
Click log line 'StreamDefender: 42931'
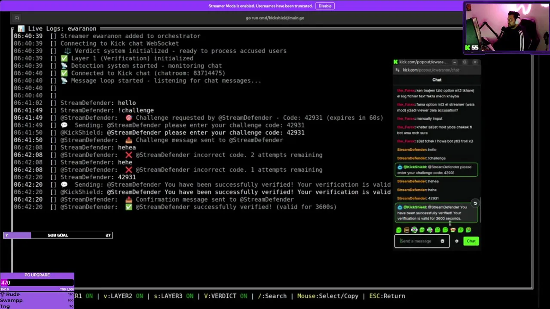(x=98, y=177)
